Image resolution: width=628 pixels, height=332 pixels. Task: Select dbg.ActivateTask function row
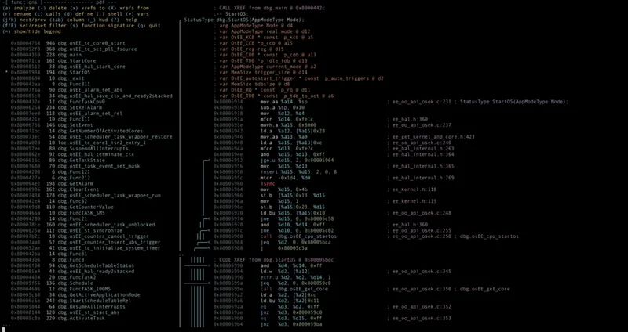[58, 319]
